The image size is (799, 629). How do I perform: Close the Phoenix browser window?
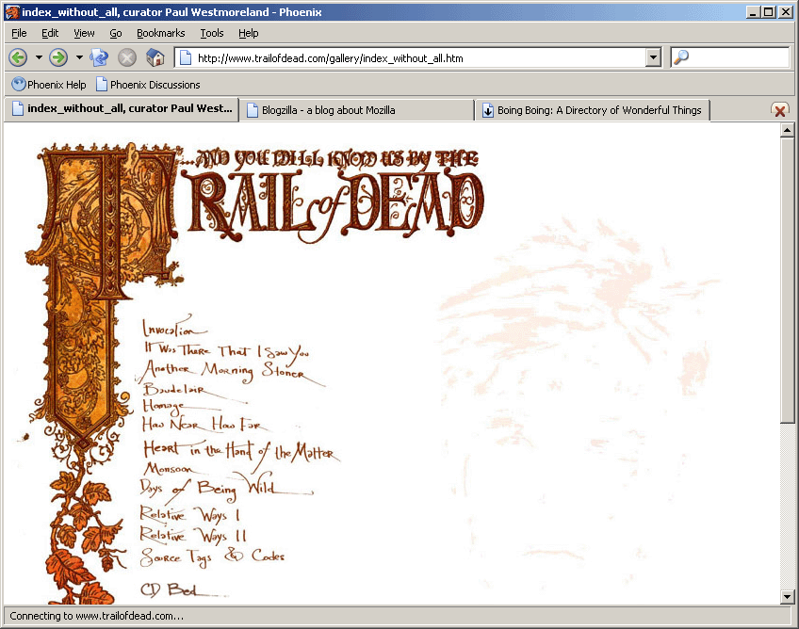(785, 11)
